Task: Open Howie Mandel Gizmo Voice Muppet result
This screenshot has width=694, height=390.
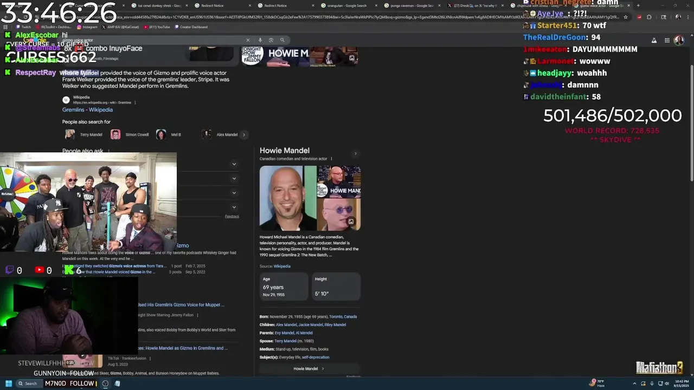Action: tap(181, 305)
